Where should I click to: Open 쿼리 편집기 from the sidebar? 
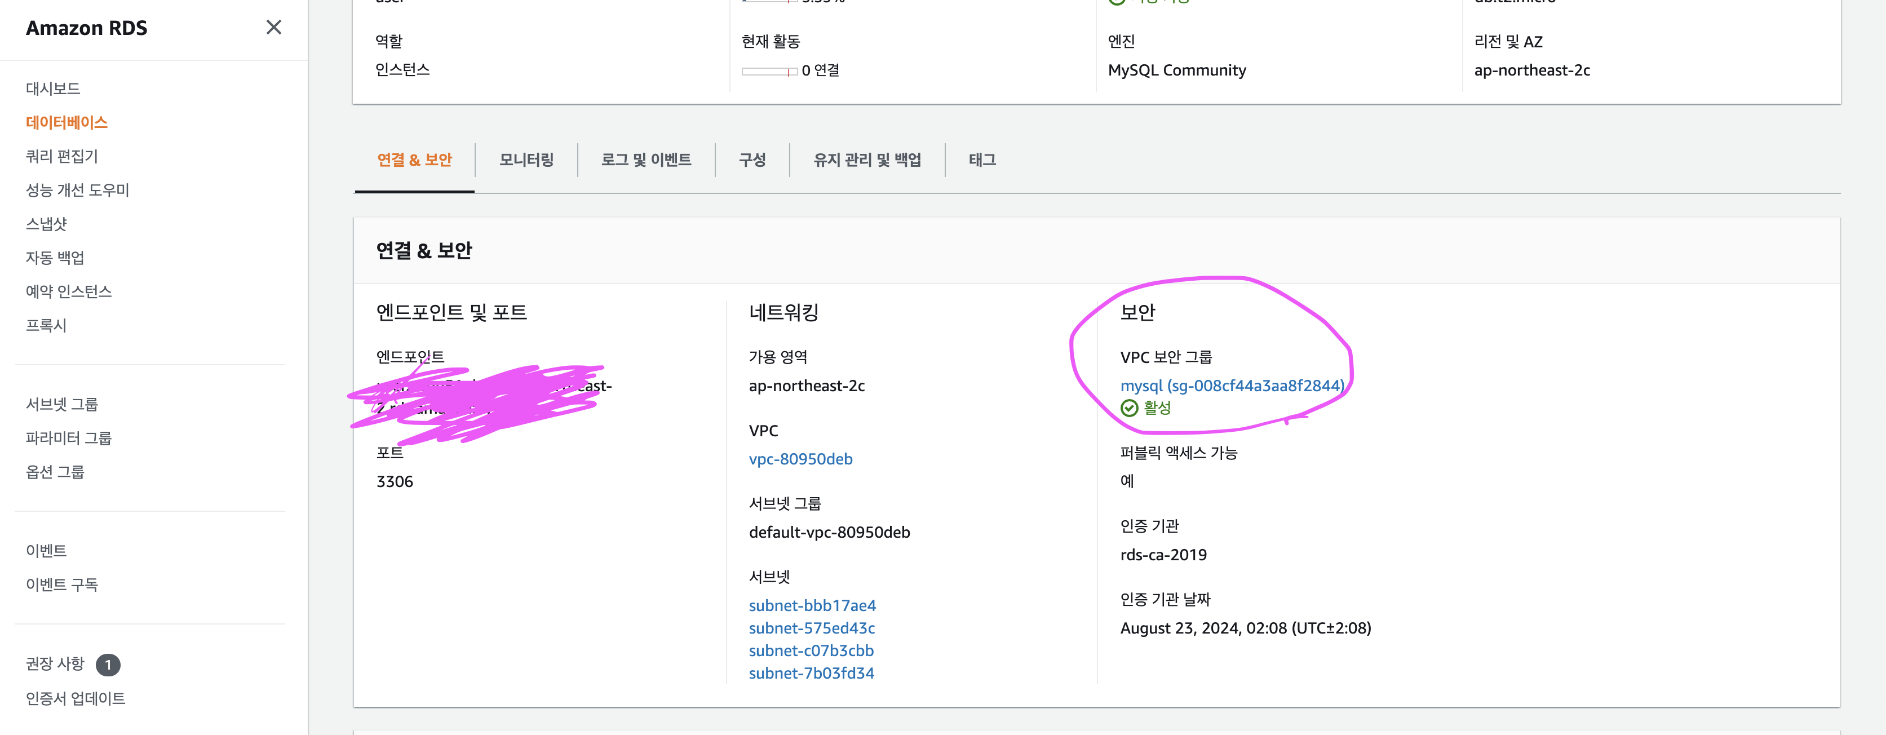[x=61, y=156]
